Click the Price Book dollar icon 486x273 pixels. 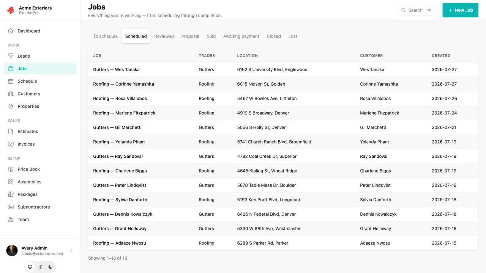(x=11, y=169)
